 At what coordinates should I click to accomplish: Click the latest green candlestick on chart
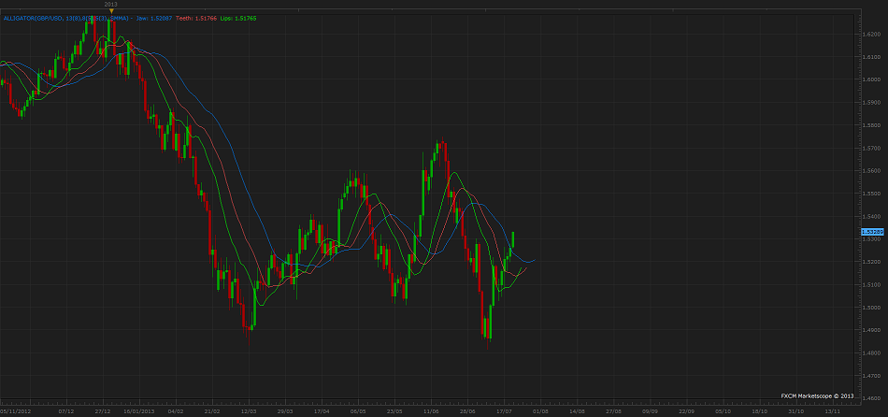coord(513,239)
